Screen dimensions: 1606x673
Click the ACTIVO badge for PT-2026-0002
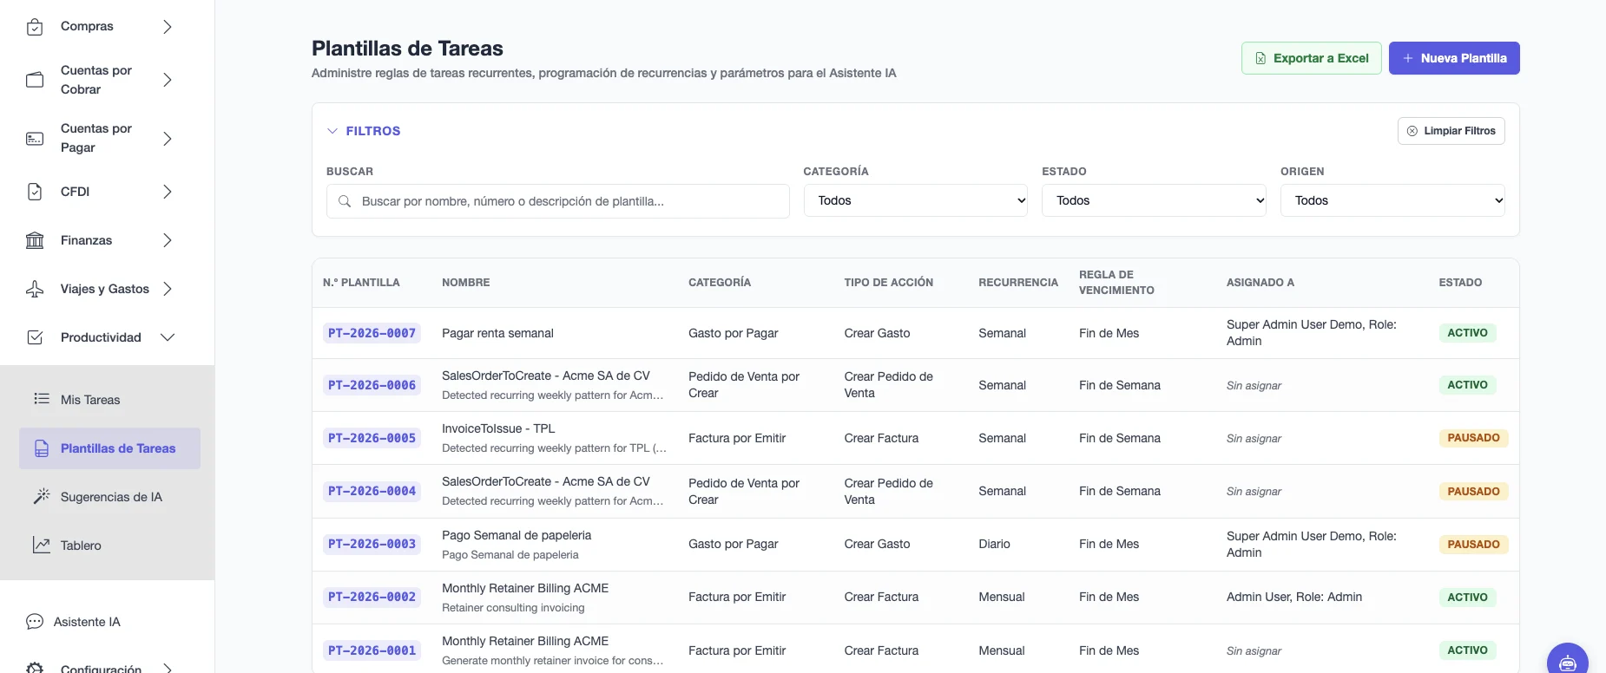tap(1467, 598)
